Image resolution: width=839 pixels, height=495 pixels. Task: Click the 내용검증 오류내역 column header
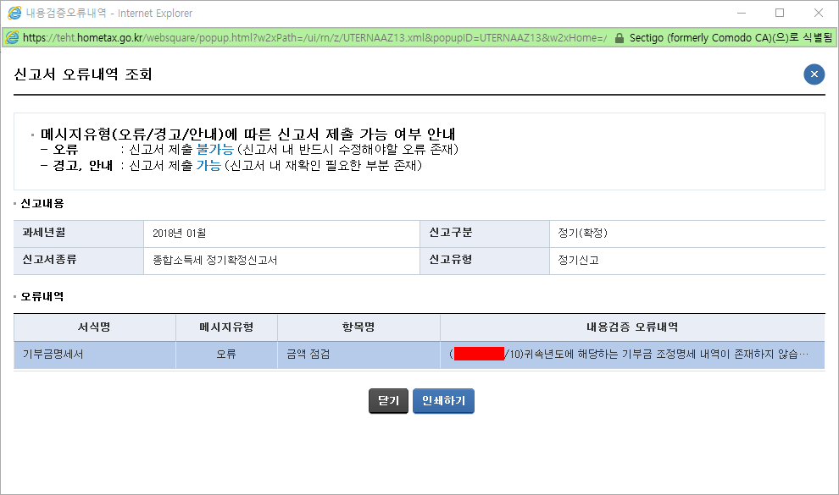(x=632, y=327)
